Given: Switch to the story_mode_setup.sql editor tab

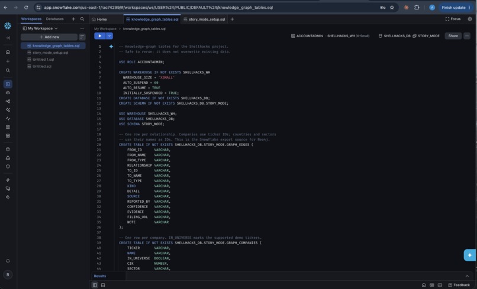Looking at the screenshot, I should pyautogui.click(x=204, y=19).
